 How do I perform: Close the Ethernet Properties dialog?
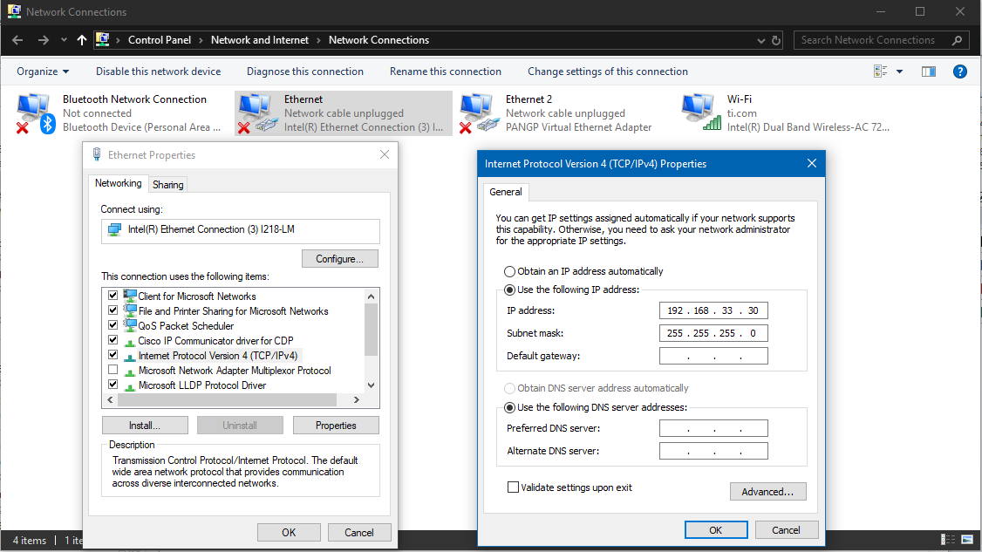385,154
